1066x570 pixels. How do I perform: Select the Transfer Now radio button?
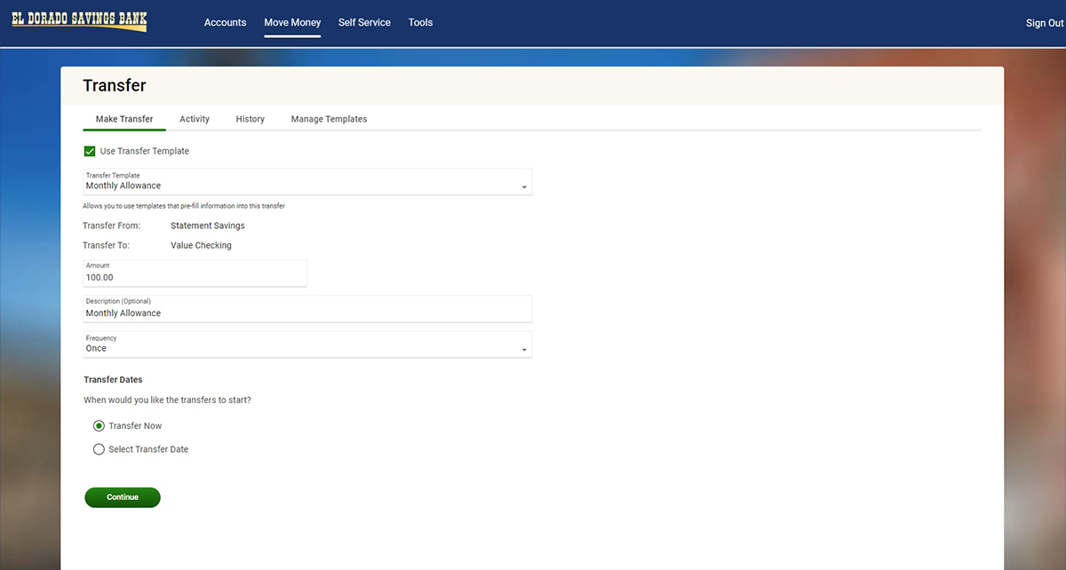point(99,426)
